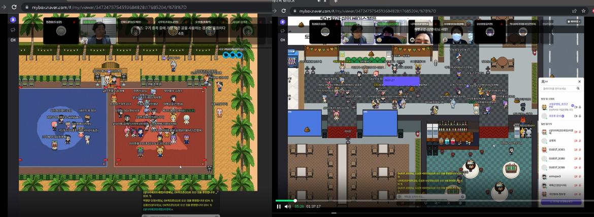Select participant GUEST_9398 in the list
Screen dimensions: 594x217
[561, 167]
